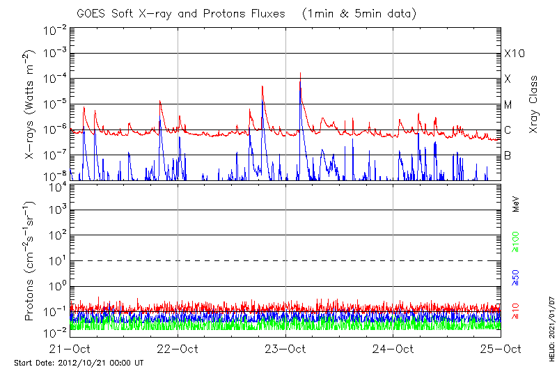Click the vertical HELIO 2021/01/07 stamp
The height and width of the screenshot is (369, 557).
[x=549, y=326]
